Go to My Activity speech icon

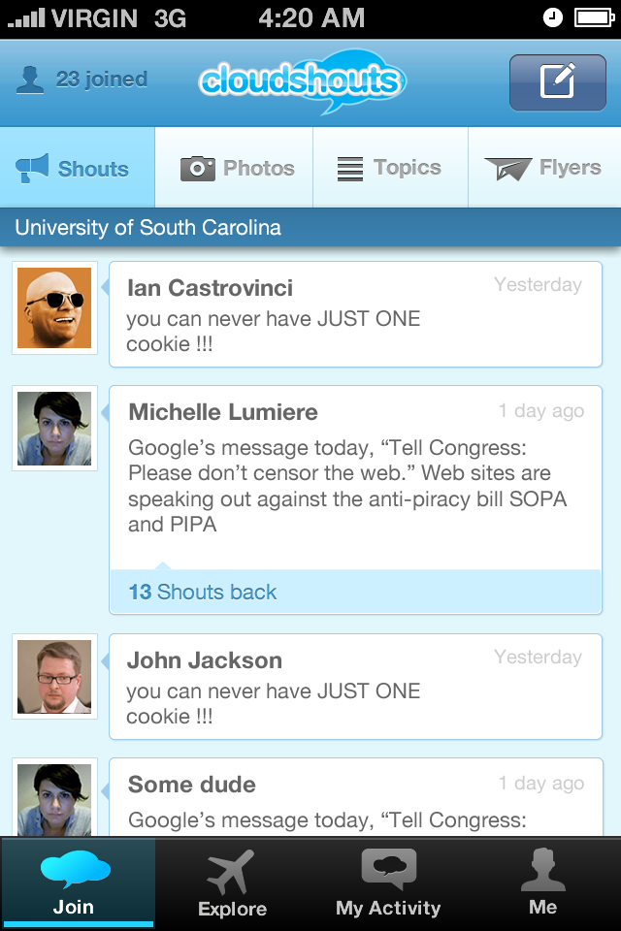pyautogui.click(x=388, y=870)
